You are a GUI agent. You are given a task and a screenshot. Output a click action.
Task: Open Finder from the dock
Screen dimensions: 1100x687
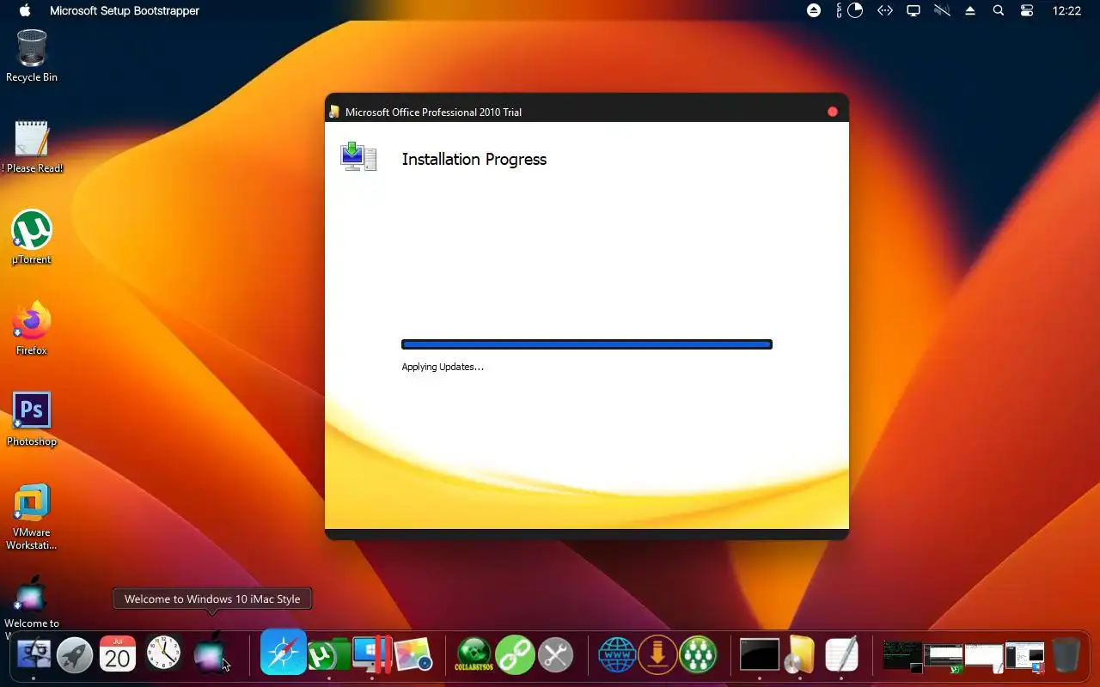[x=34, y=655]
